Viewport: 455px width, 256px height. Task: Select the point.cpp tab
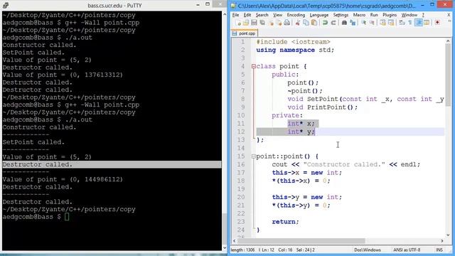244,33
